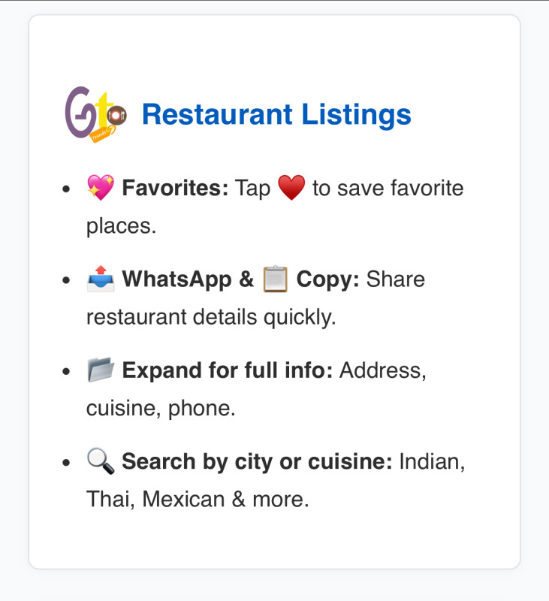Click the open folder emoji
Viewport: 549px width, 601px height.
(101, 370)
